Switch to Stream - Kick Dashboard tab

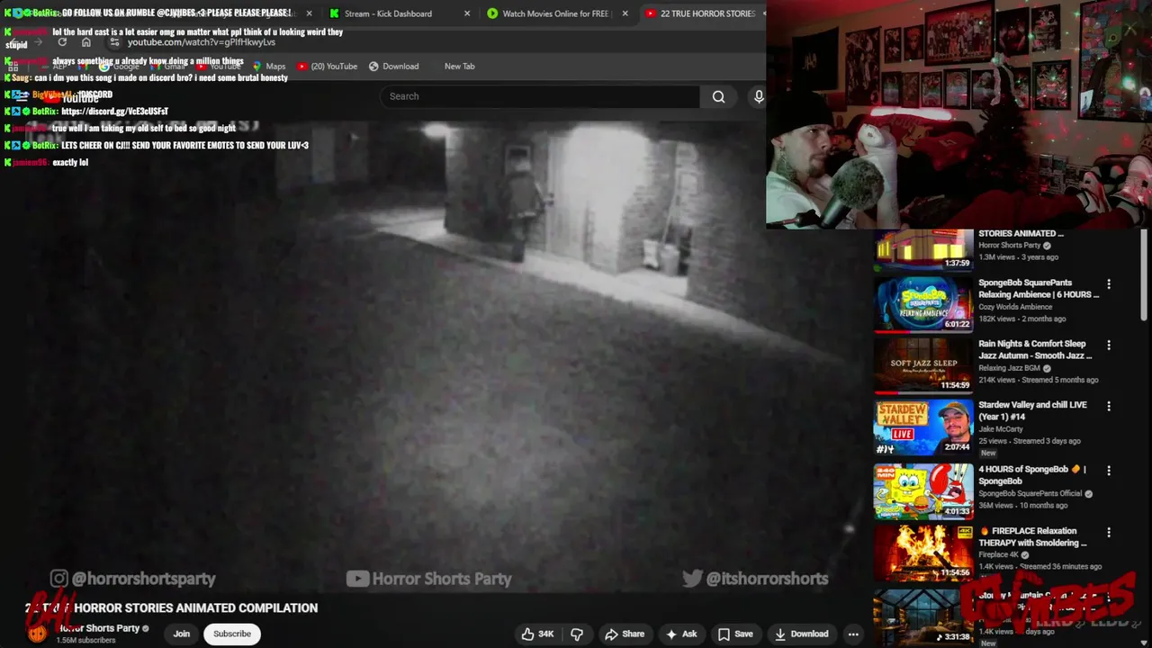[x=388, y=13]
